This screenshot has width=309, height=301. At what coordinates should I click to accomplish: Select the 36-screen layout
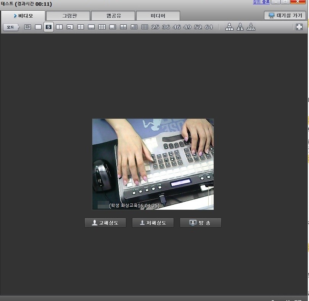point(166,27)
